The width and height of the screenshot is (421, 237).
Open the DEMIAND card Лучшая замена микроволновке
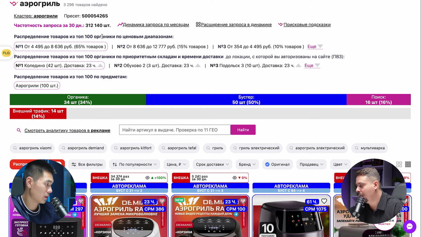(129, 216)
